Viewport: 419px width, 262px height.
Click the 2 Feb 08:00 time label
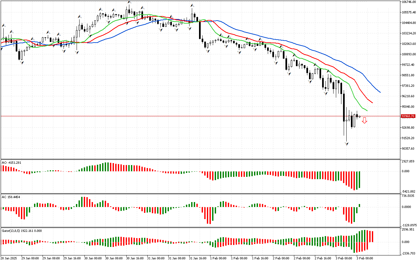(x=302, y=258)
